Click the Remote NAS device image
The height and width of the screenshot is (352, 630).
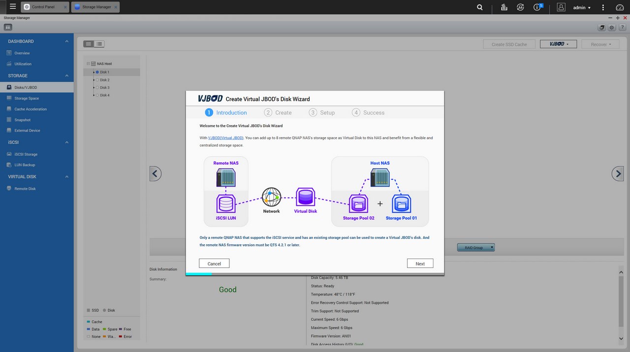[x=226, y=177]
